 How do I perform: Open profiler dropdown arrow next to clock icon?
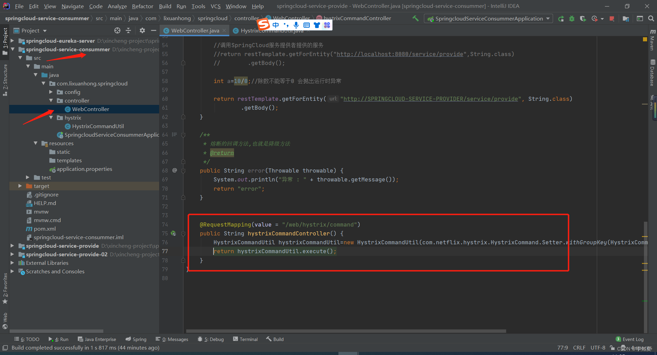coord(602,19)
